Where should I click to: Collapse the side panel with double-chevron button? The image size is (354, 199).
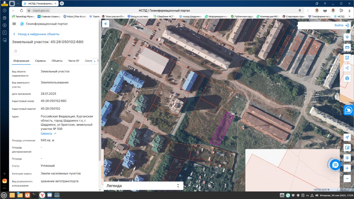105,24
